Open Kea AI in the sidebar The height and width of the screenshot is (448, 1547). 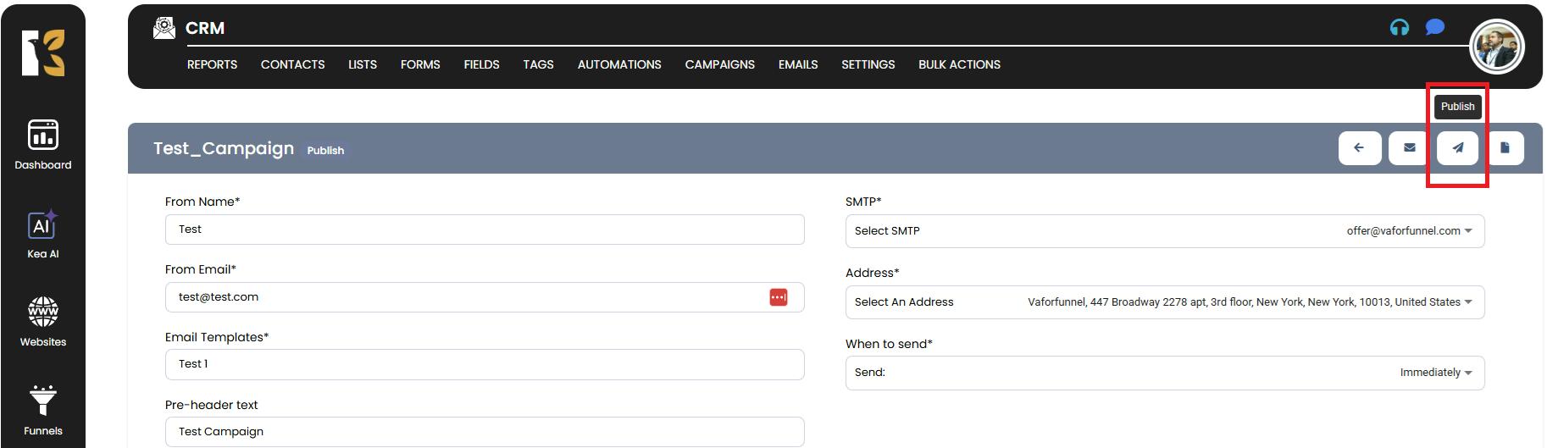click(x=43, y=235)
